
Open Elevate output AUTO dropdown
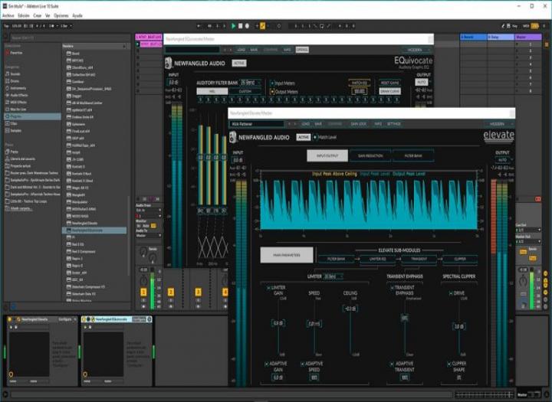pyautogui.click(x=504, y=160)
